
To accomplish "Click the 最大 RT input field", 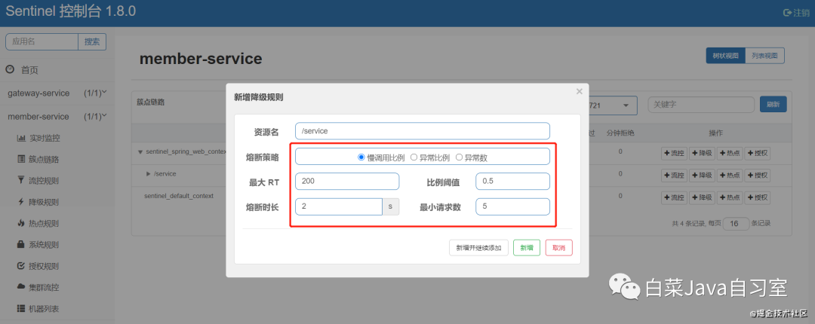I will (346, 181).
